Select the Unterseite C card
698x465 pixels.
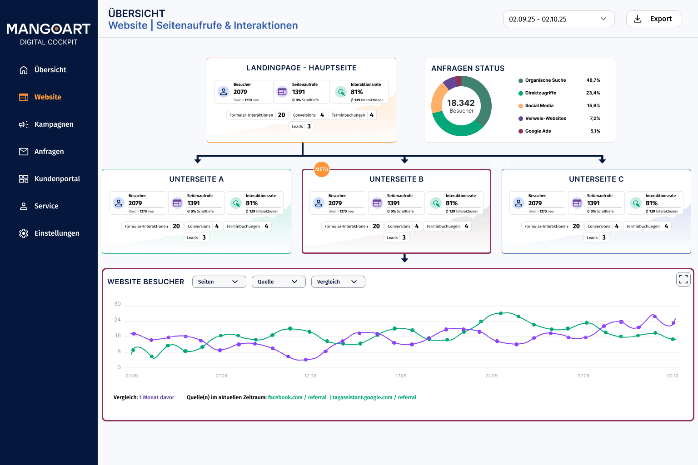(x=596, y=212)
